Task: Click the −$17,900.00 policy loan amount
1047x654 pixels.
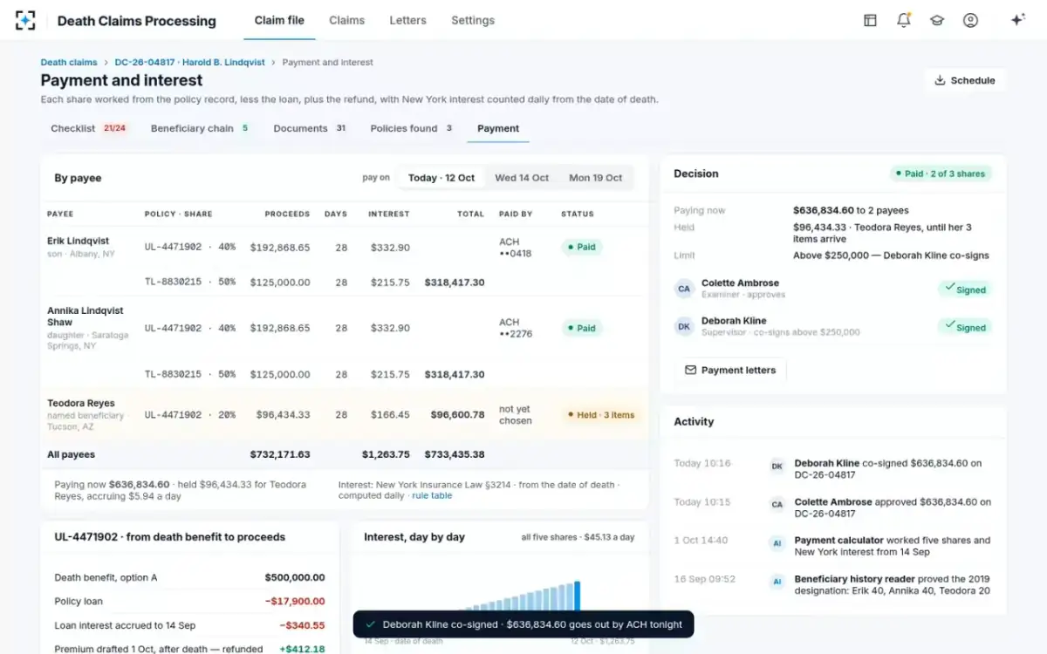Action: tap(295, 602)
